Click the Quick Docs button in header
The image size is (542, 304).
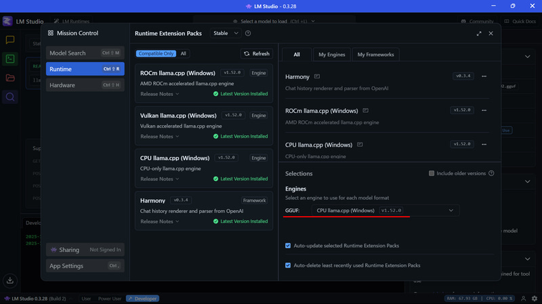pyautogui.click(x=520, y=21)
